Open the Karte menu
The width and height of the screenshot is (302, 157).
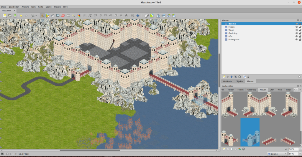point(40,6)
